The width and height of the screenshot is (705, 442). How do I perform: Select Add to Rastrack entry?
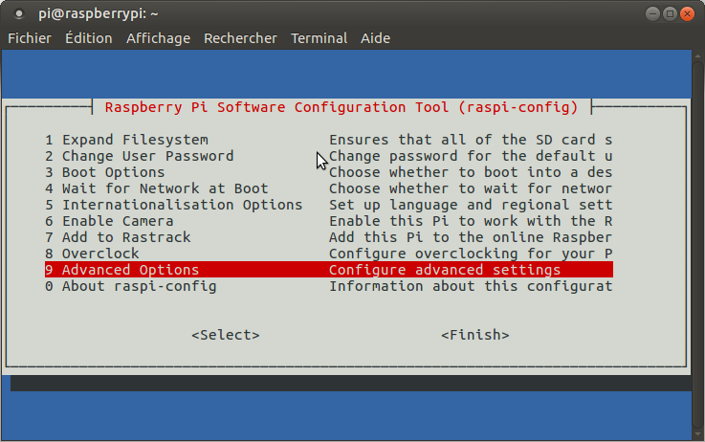coord(125,237)
